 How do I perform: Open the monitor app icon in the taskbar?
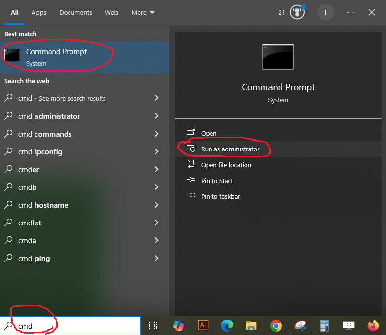pyautogui.click(x=349, y=326)
